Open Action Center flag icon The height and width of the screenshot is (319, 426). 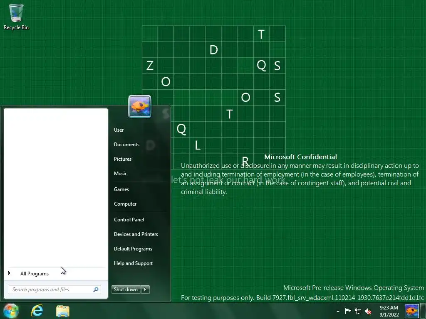[x=348, y=311]
